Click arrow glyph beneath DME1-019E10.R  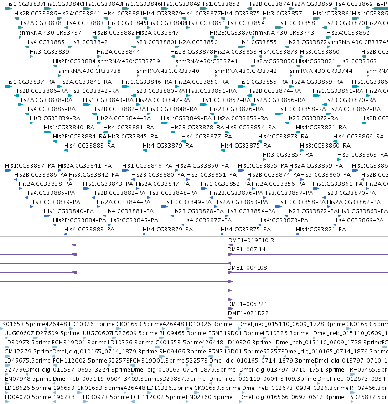[x=230, y=245]
